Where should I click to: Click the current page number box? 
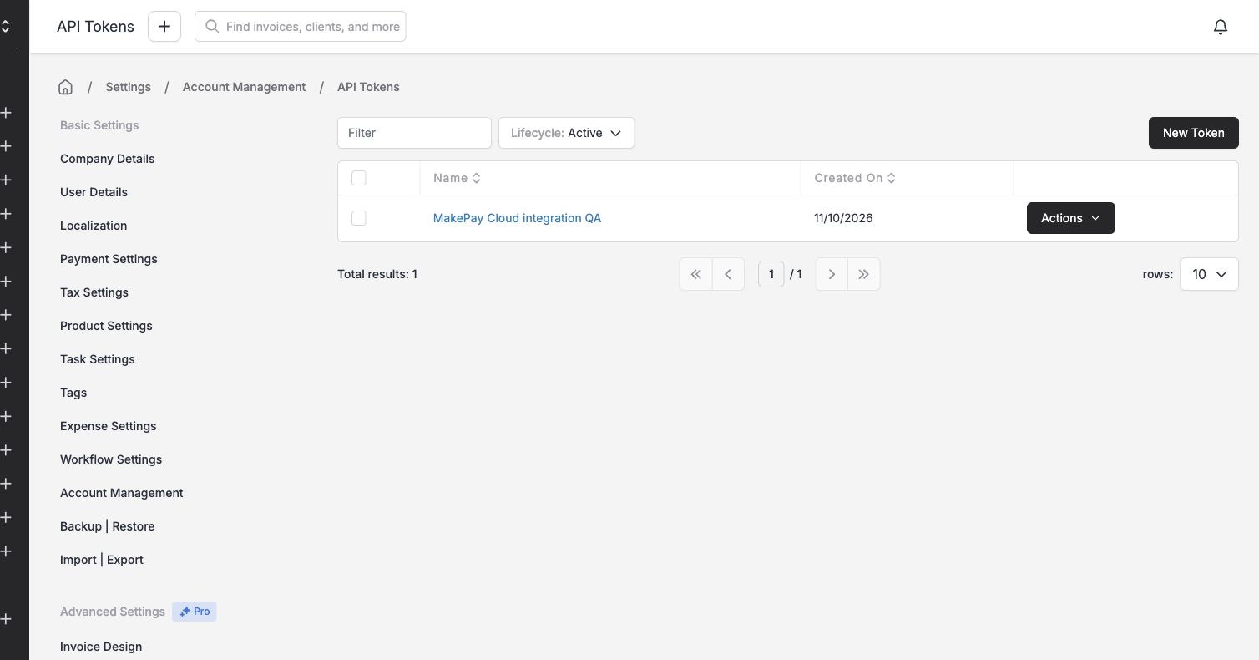(x=771, y=274)
